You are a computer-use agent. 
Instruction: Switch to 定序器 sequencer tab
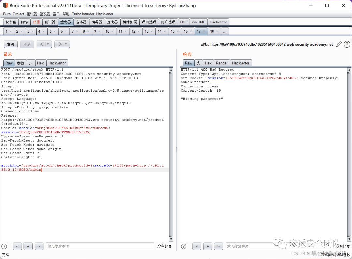tap(81, 22)
